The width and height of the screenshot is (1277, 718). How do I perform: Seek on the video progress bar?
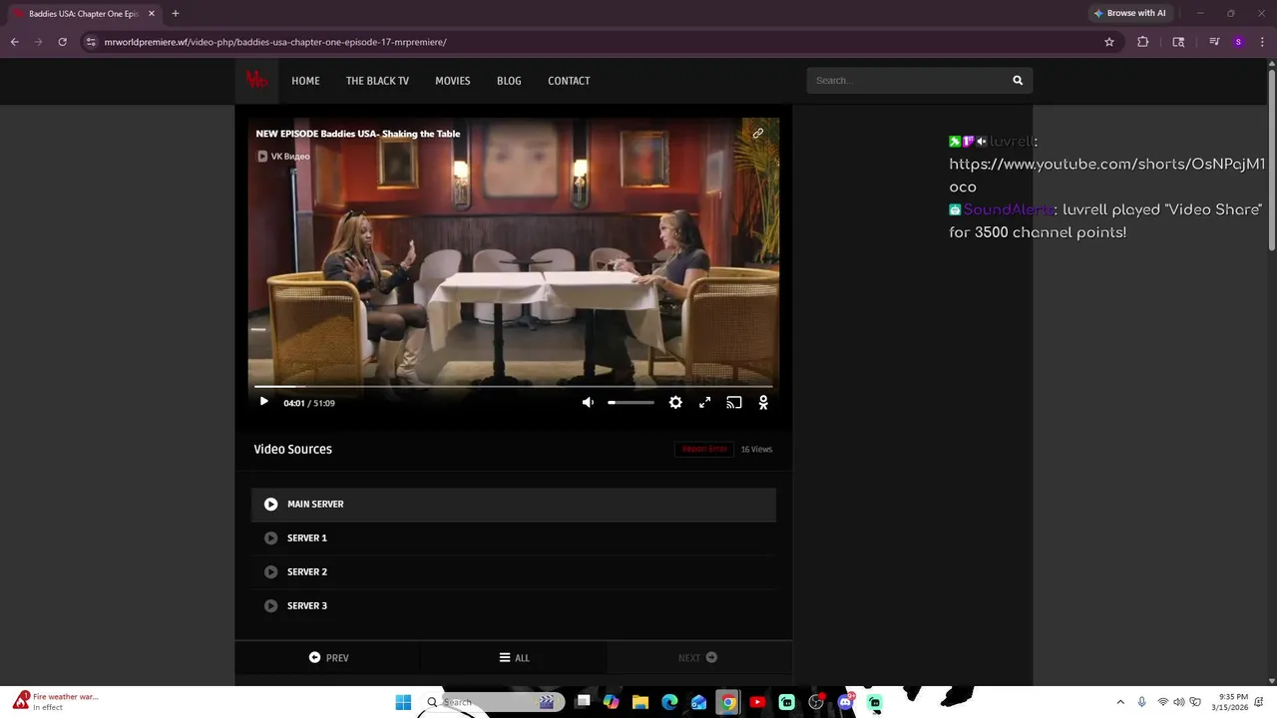513,386
